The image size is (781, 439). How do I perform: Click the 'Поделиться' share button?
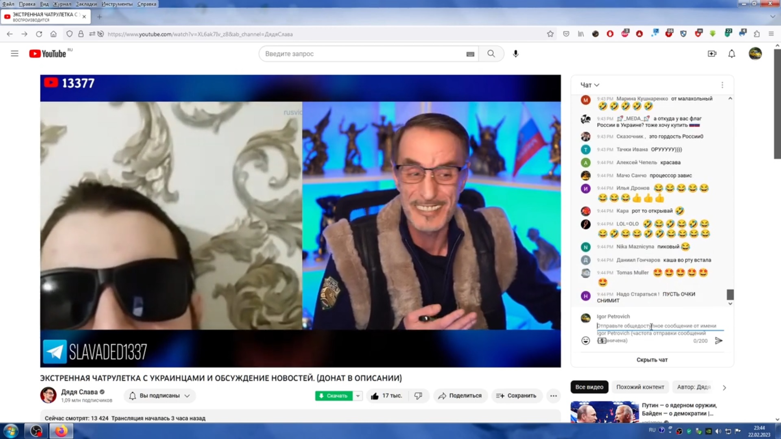tap(460, 396)
